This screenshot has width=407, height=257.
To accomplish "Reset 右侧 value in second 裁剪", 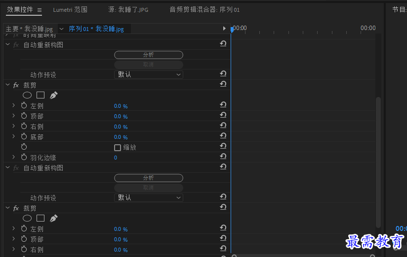I will coord(223,249).
